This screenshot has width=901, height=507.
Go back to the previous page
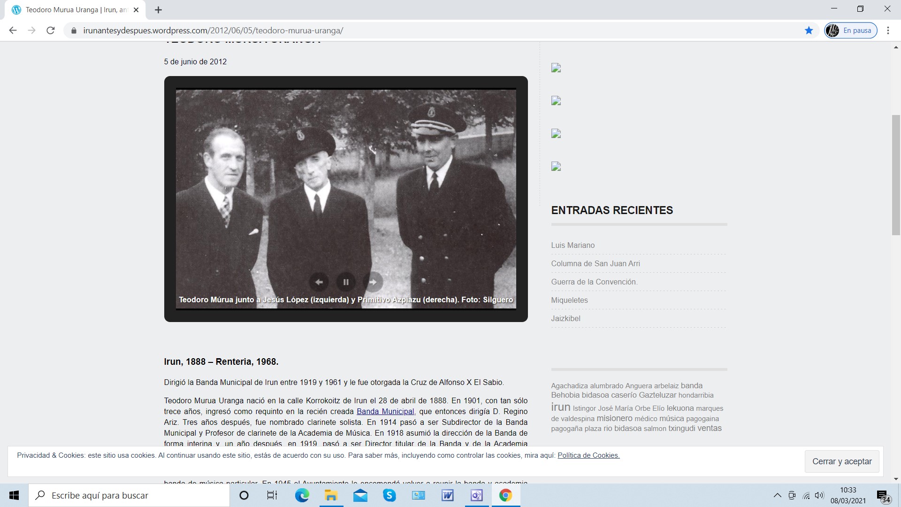click(x=13, y=31)
